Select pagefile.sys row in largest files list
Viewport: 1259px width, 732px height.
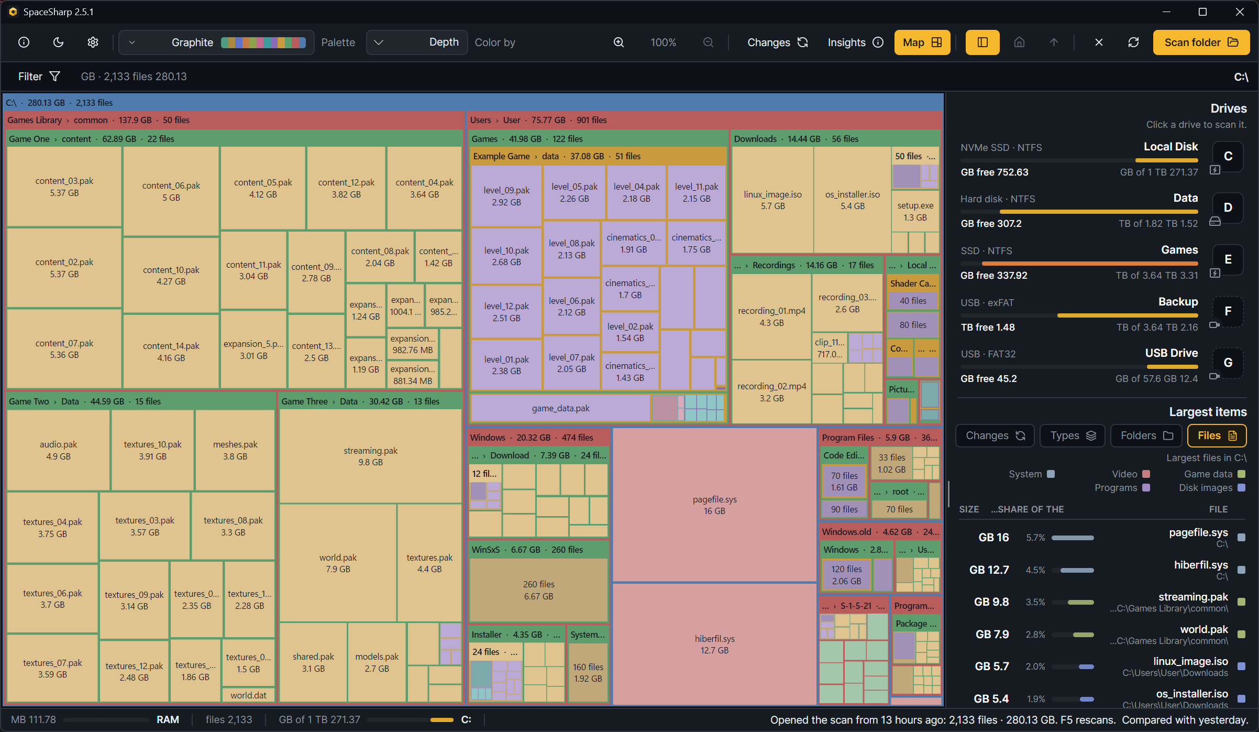tap(1102, 538)
